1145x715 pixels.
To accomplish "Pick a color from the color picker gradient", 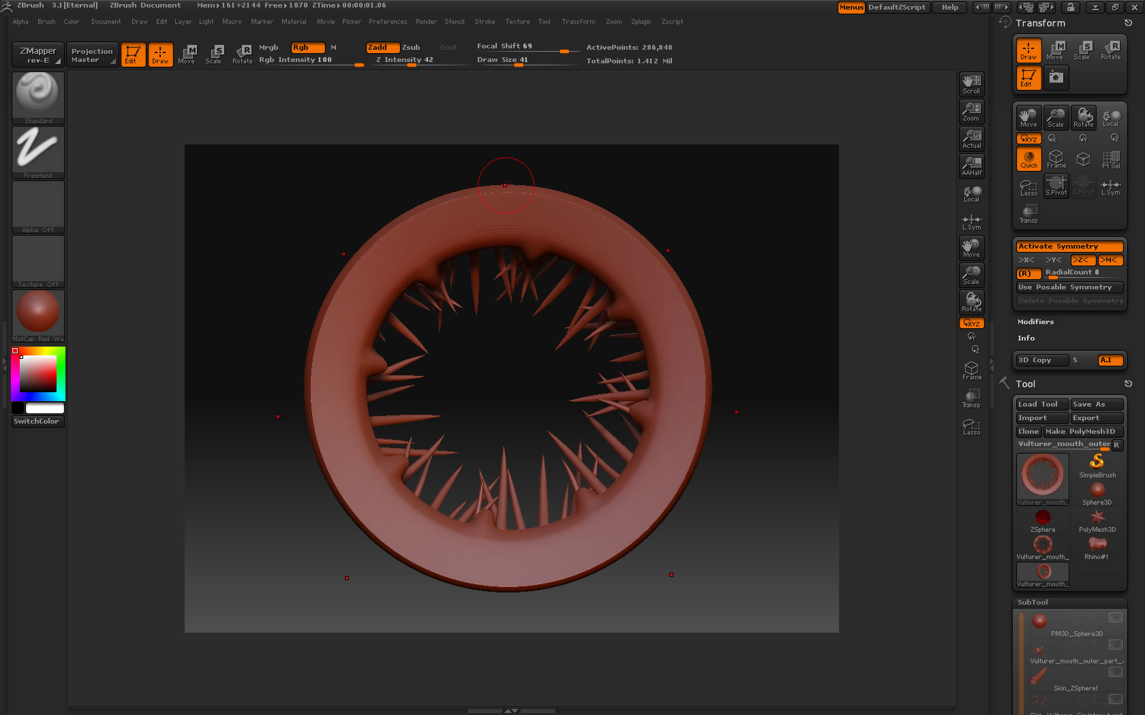I will tap(37, 373).
